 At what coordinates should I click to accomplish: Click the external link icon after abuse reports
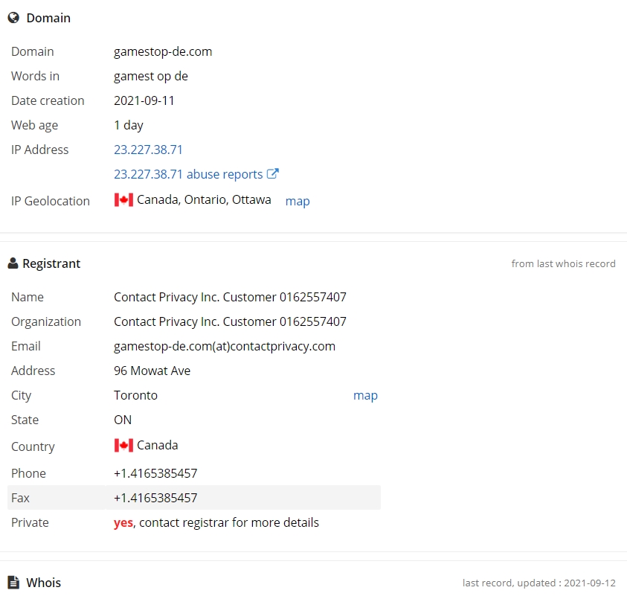tap(273, 174)
